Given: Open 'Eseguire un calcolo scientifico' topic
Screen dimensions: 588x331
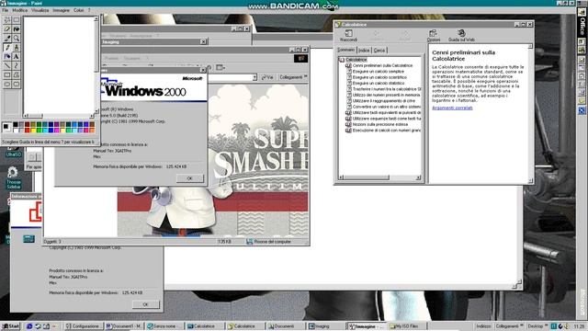Looking at the screenshot, I should point(379,77).
